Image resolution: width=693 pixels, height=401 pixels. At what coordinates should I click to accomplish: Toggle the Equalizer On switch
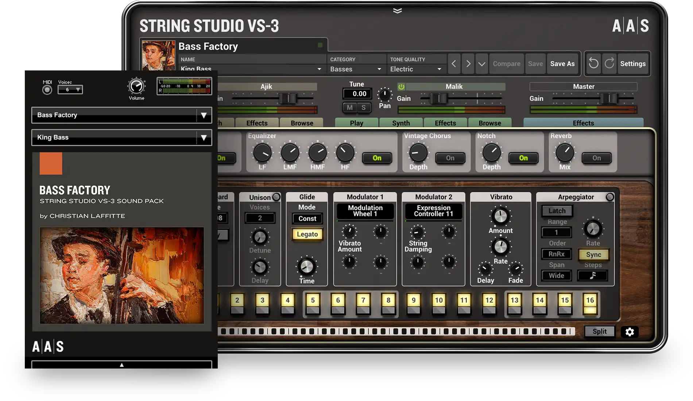377,158
